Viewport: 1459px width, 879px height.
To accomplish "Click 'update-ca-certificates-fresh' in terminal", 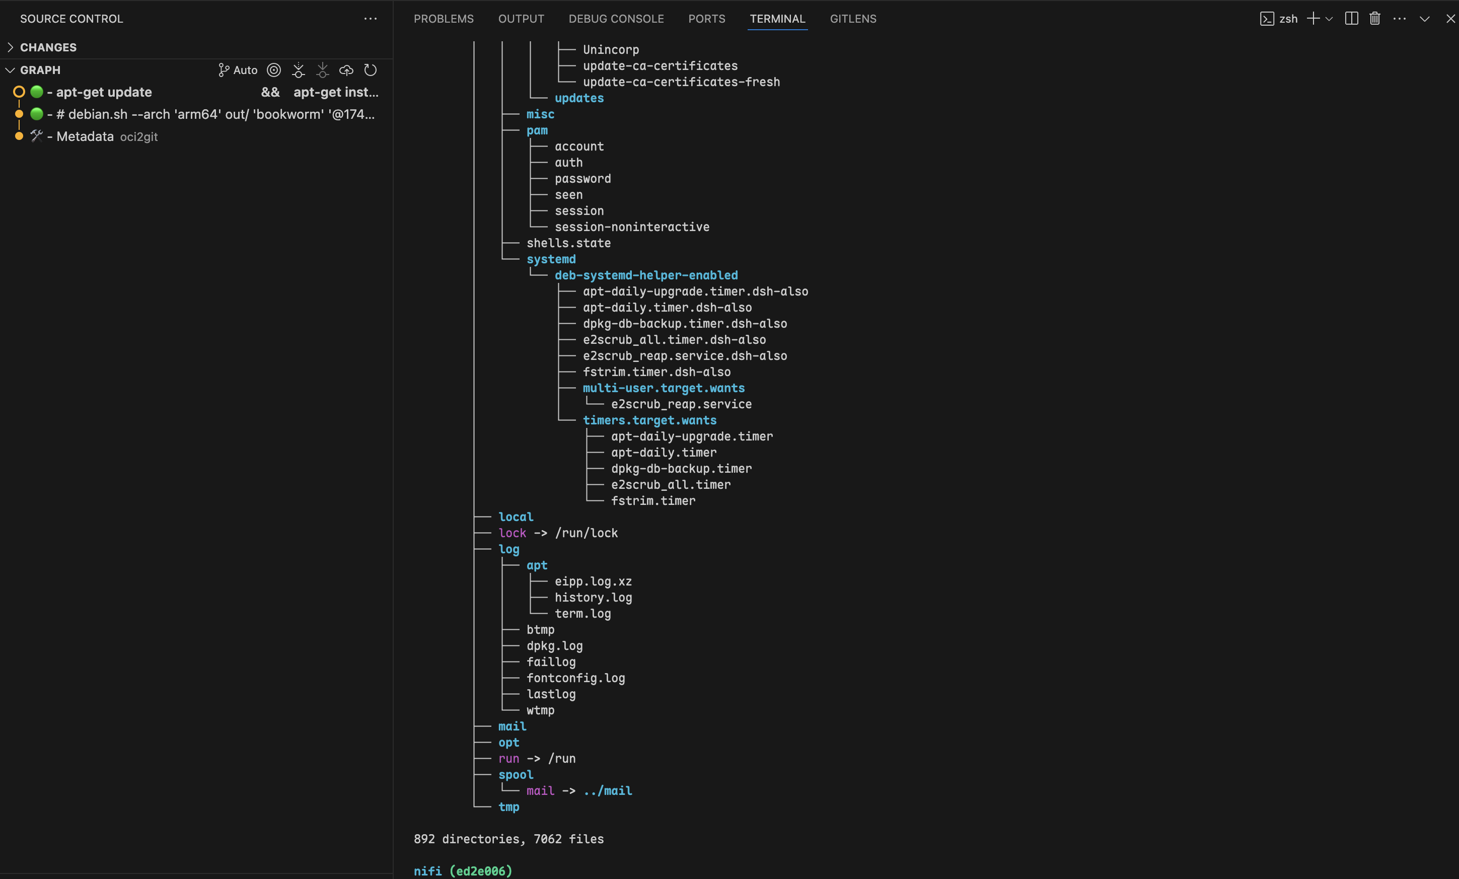I will pyautogui.click(x=682, y=82).
